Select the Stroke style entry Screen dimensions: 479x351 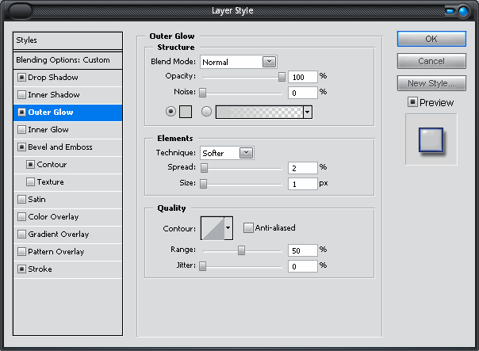(40, 269)
